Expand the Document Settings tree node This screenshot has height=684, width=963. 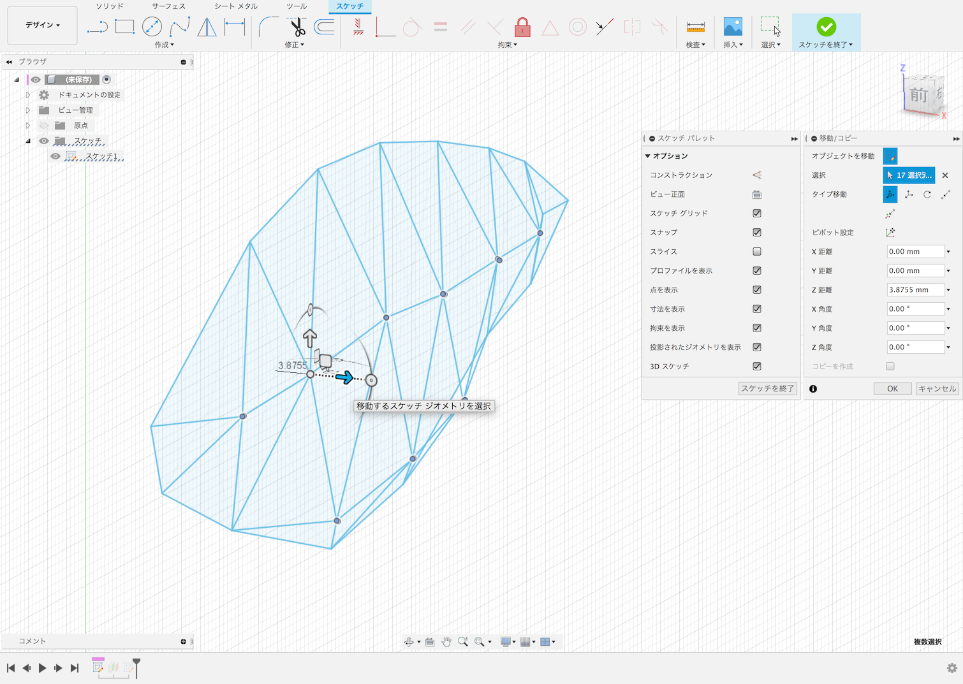(28, 95)
